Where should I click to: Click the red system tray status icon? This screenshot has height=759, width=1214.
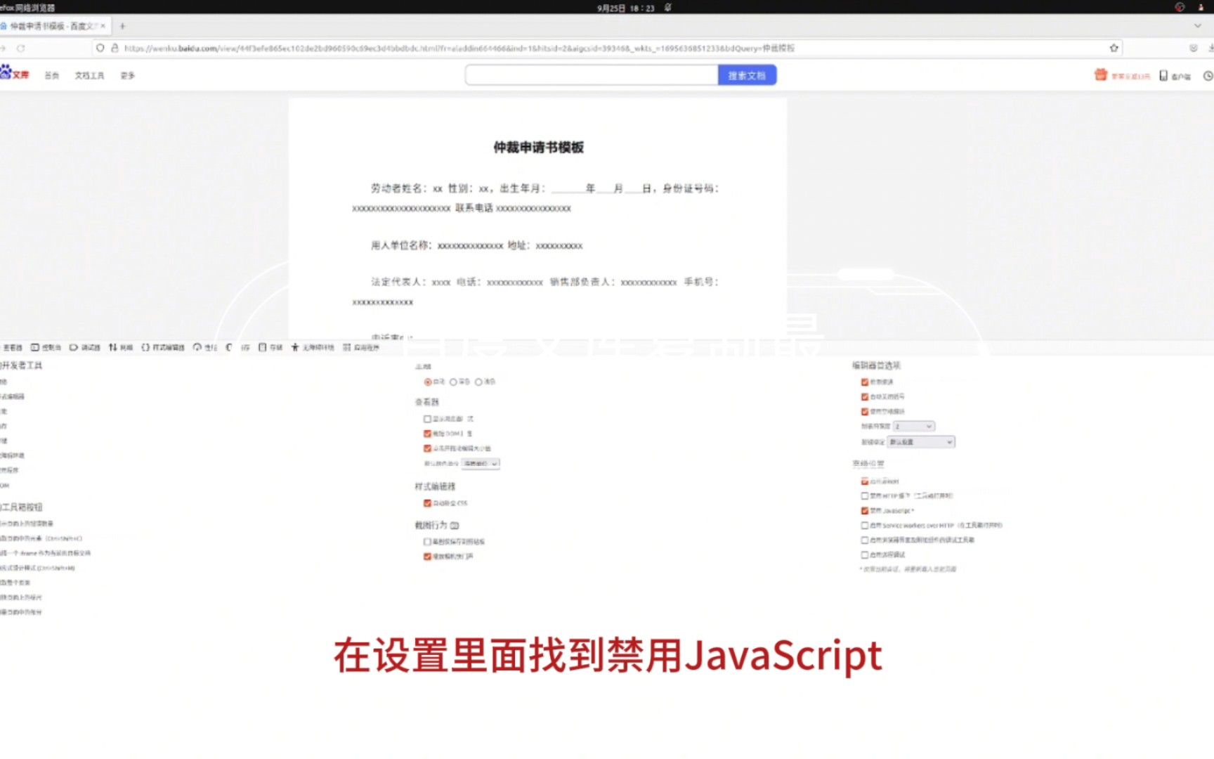coord(1180,7)
